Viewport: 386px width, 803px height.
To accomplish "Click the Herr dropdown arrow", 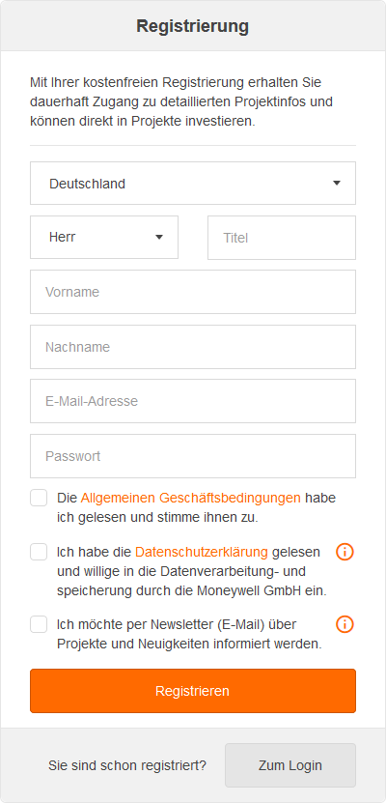I will 159,237.
